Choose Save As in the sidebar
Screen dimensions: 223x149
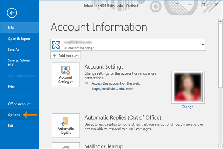[19, 50]
